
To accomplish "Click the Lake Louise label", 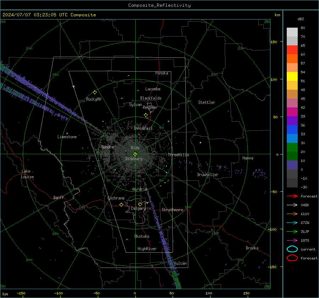I will click(x=27, y=174).
